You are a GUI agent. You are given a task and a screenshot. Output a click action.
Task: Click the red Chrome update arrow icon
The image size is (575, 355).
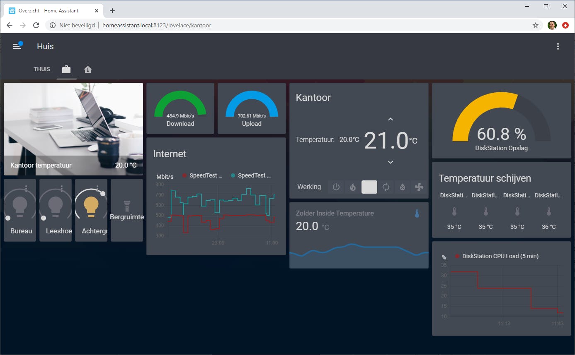(565, 25)
